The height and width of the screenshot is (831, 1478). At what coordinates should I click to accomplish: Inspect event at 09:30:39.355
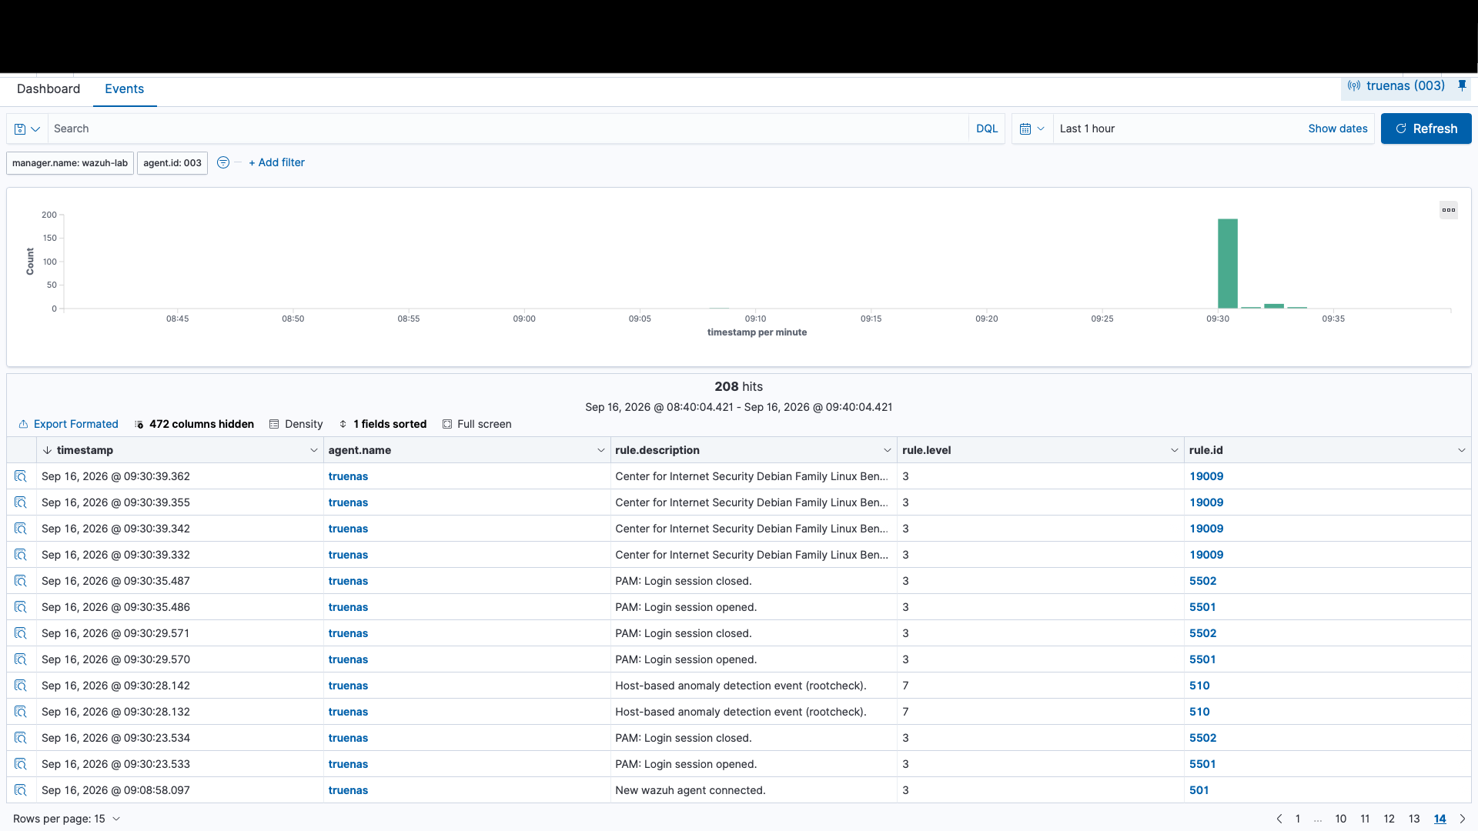[21, 502]
